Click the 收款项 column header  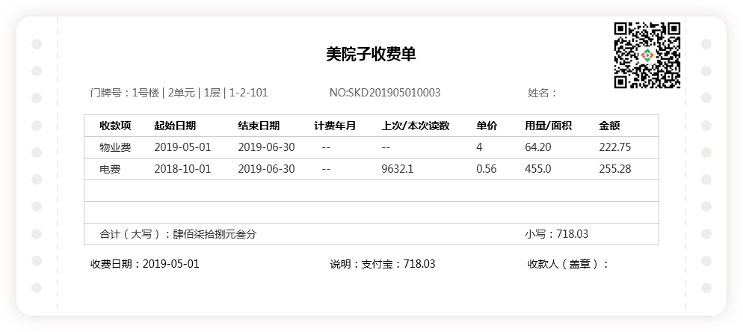(x=115, y=126)
